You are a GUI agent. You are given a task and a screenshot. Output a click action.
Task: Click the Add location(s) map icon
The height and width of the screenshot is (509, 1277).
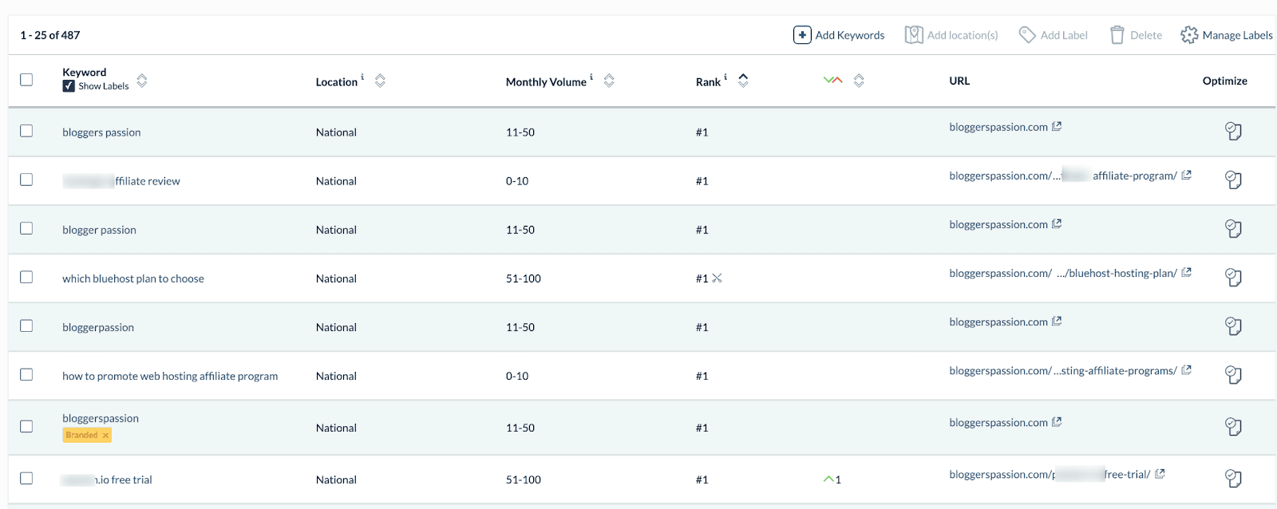click(x=914, y=35)
